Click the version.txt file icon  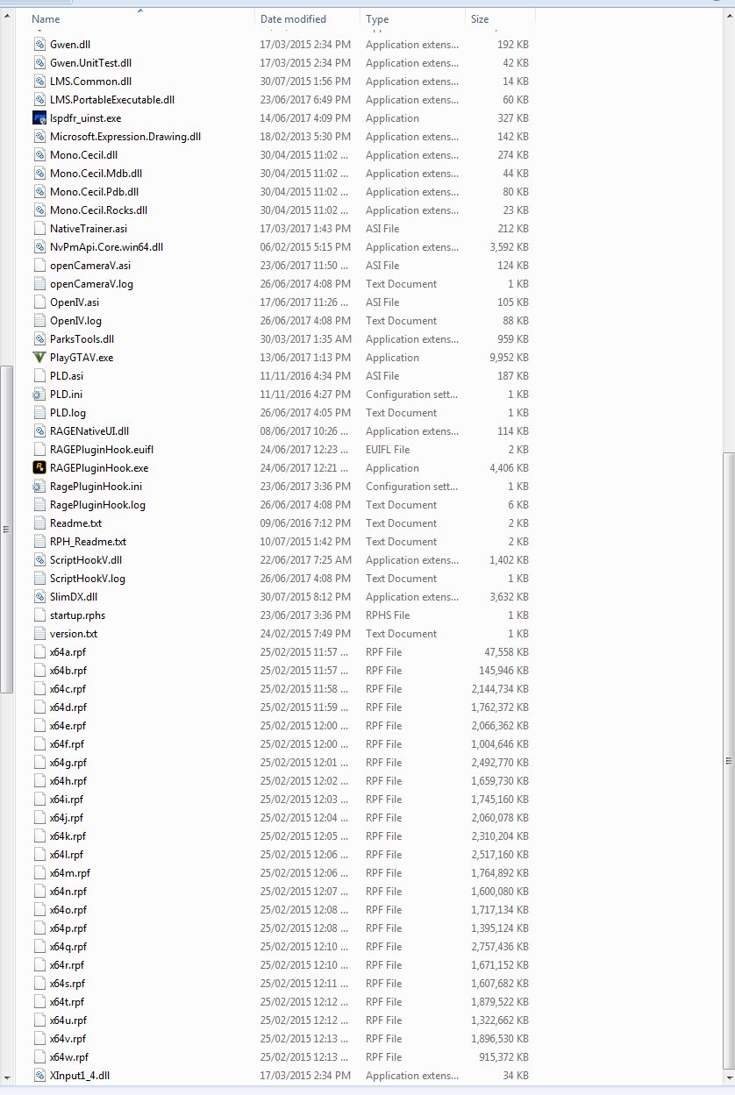click(39, 633)
